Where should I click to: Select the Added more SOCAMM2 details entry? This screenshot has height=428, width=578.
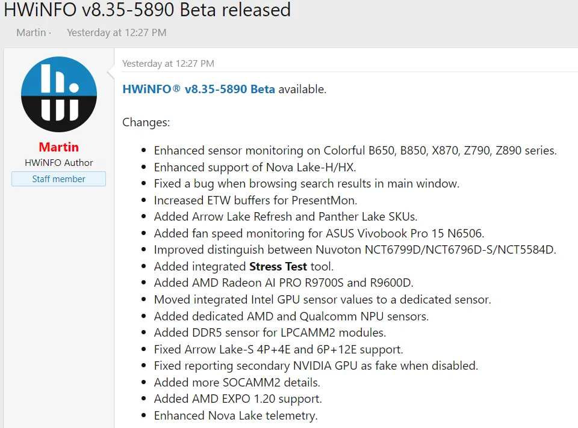click(x=237, y=382)
